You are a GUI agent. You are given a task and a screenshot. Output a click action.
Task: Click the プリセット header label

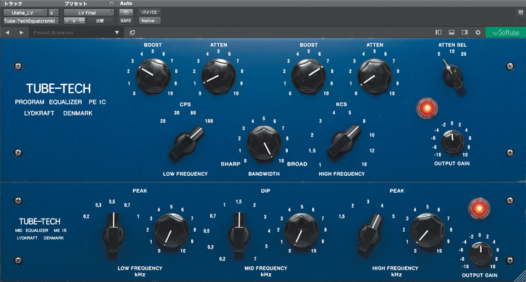tap(76, 3)
